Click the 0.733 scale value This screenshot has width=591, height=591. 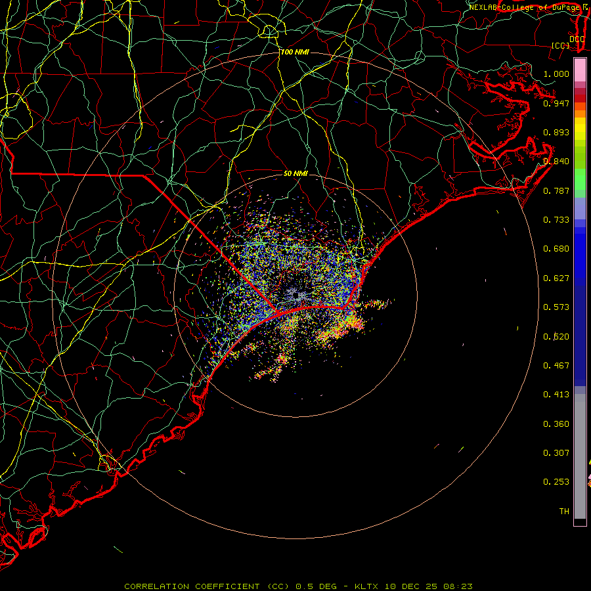pos(556,220)
